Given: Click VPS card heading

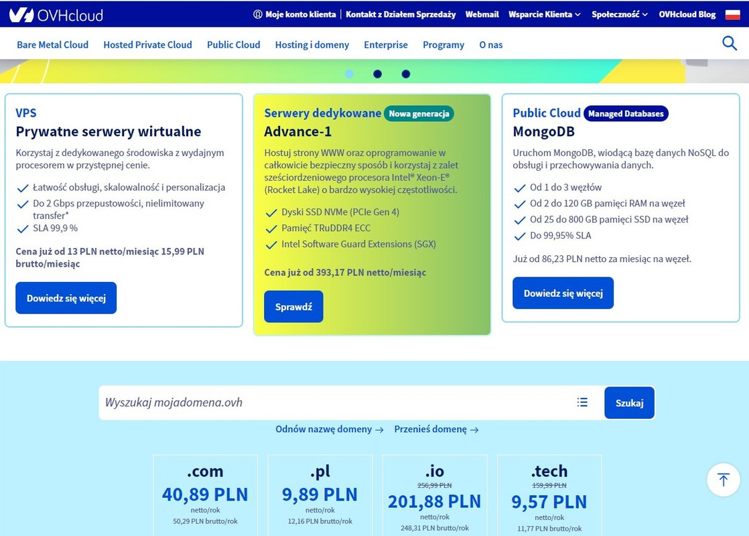Looking at the screenshot, I should pyautogui.click(x=26, y=113).
